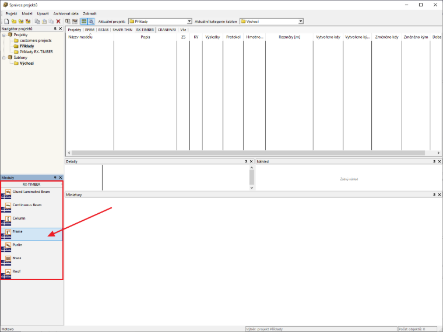The image size is (443, 332).
Task: Sort by Název modelu column header
Action: pos(90,37)
